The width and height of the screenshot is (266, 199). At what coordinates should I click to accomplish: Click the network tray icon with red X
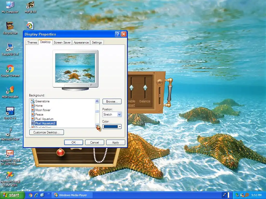click(242, 195)
